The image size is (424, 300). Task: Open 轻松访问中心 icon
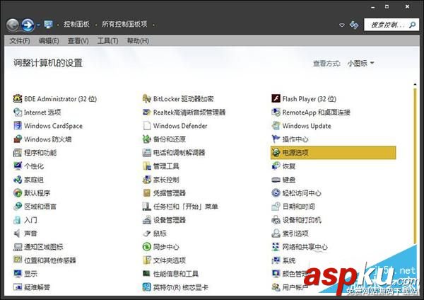tap(276, 192)
